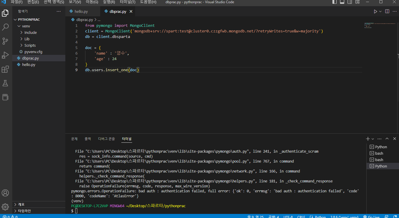Open the new terminal launch profile dropdown
The height and width of the screenshot is (218, 399).
(373, 139)
